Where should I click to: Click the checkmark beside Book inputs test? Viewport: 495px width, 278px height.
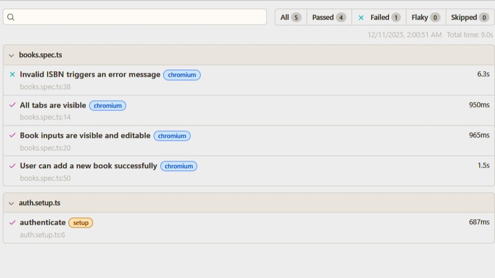(x=12, y=136)
